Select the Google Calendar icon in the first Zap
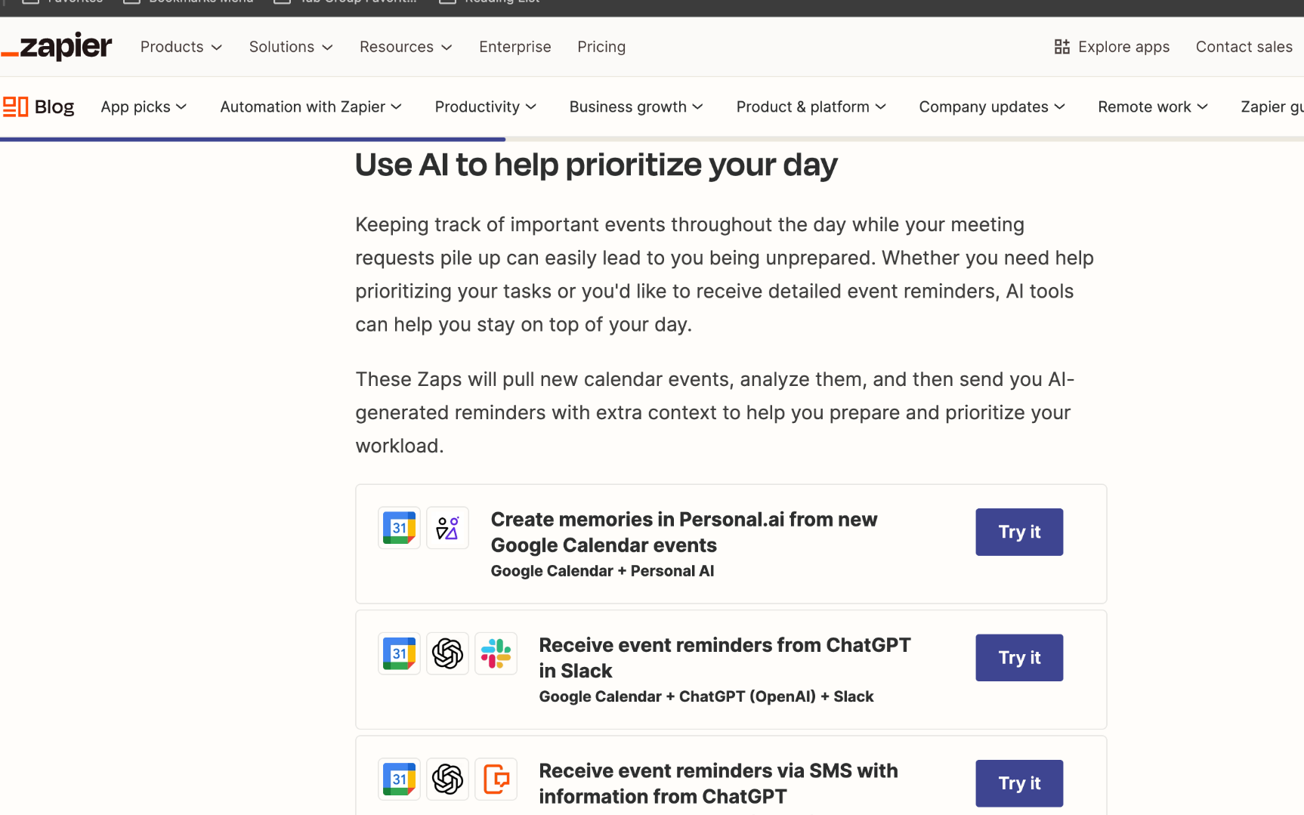Screen dimensions: 1304x815 (x=399, y=527)
